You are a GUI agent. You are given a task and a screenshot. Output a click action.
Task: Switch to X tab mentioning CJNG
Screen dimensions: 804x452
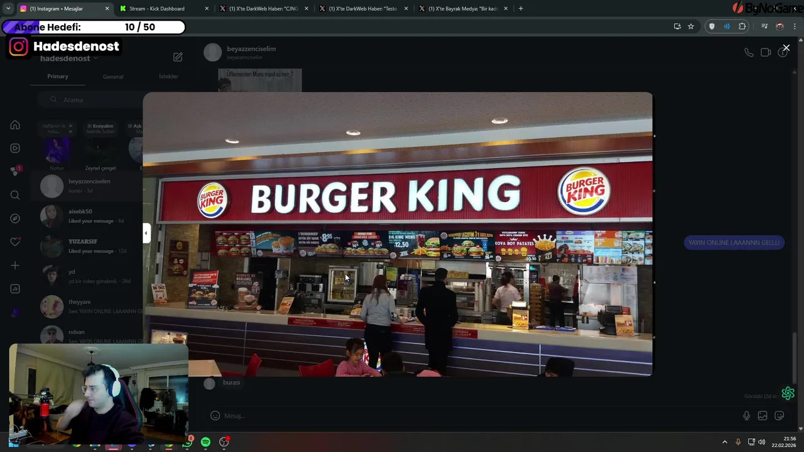(264, 9)
